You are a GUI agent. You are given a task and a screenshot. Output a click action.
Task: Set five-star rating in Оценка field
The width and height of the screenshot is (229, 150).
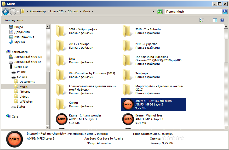coord(182,138)
